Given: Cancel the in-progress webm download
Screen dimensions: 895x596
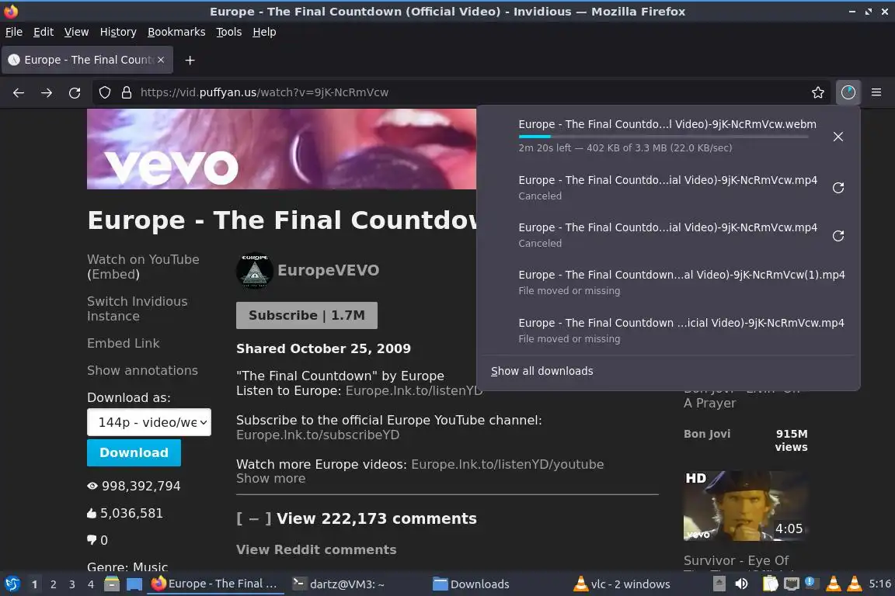Looking at the screenshot, I should 838,137.
